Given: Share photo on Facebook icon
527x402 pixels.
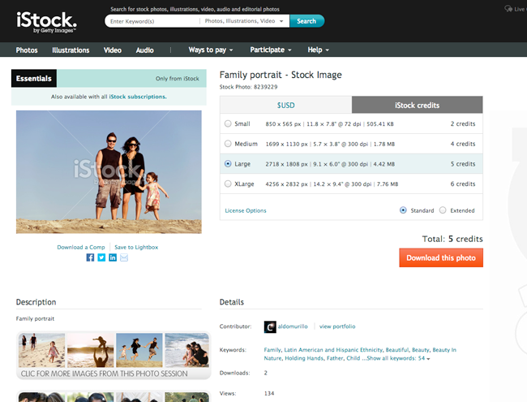Looking at the screenshot, I should 90,257.
